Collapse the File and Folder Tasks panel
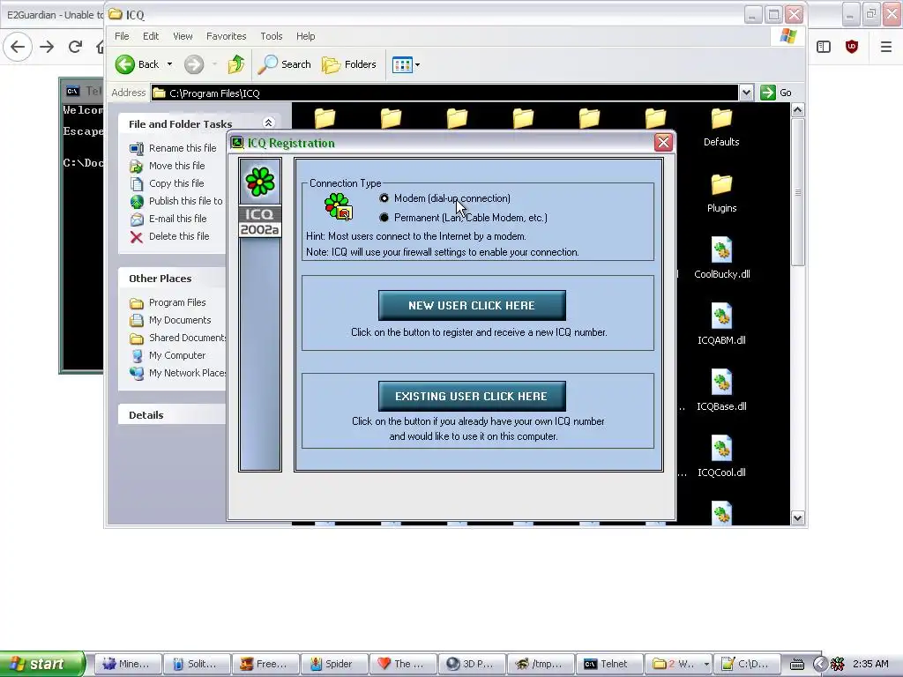This screenshot has height=677, width=903. tap(268, 123)
